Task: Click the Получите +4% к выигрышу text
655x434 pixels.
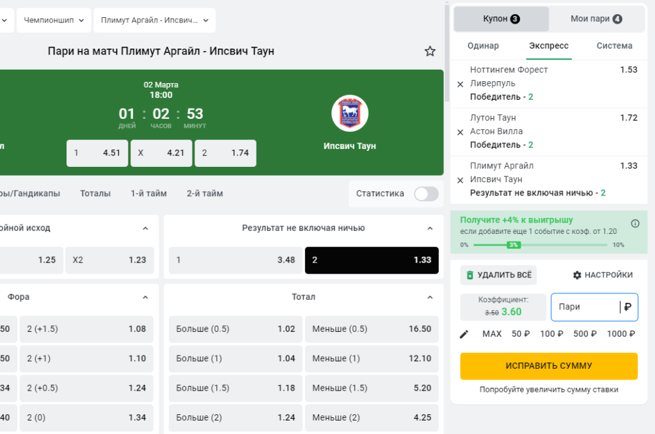Action: click(x=516, y=220)
